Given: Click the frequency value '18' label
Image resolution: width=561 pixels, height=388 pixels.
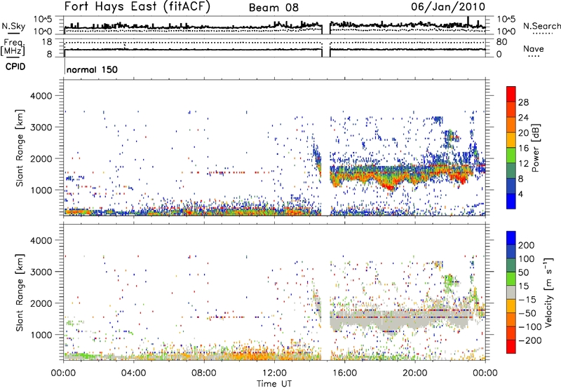Looking at the screenshot, I should [47, 42].
